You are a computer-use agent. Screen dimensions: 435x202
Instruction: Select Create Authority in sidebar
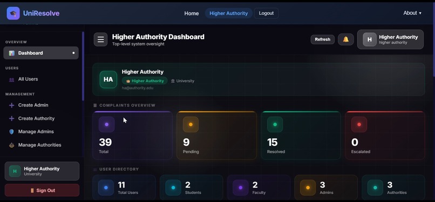pyautogui.click(x=41, y=118)
